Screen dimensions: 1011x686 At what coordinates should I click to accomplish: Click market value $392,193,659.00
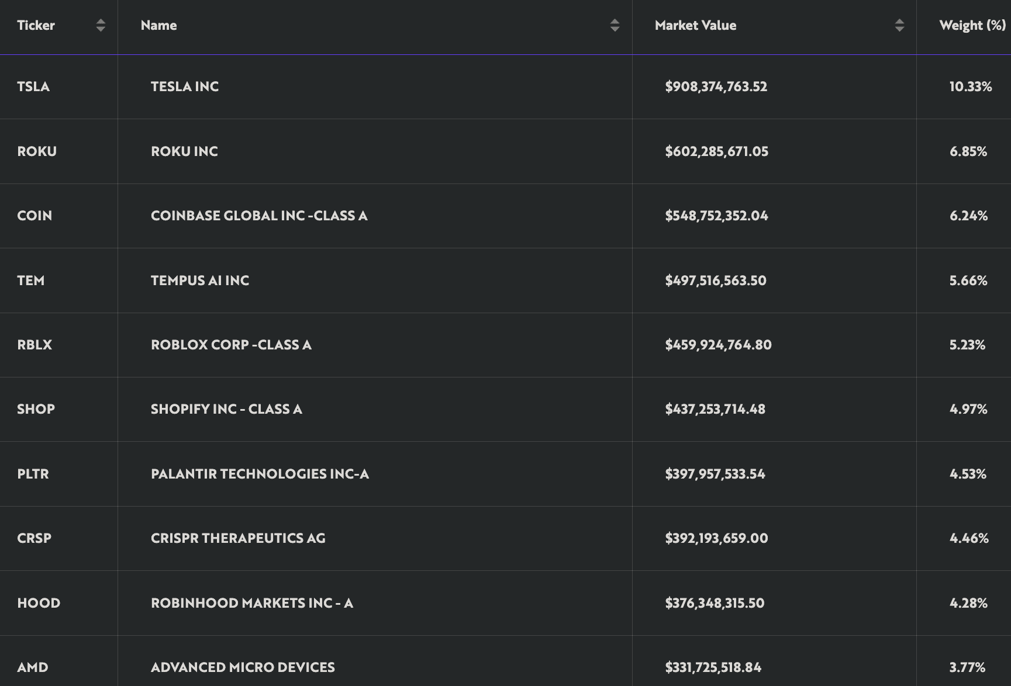coord(717,538)
